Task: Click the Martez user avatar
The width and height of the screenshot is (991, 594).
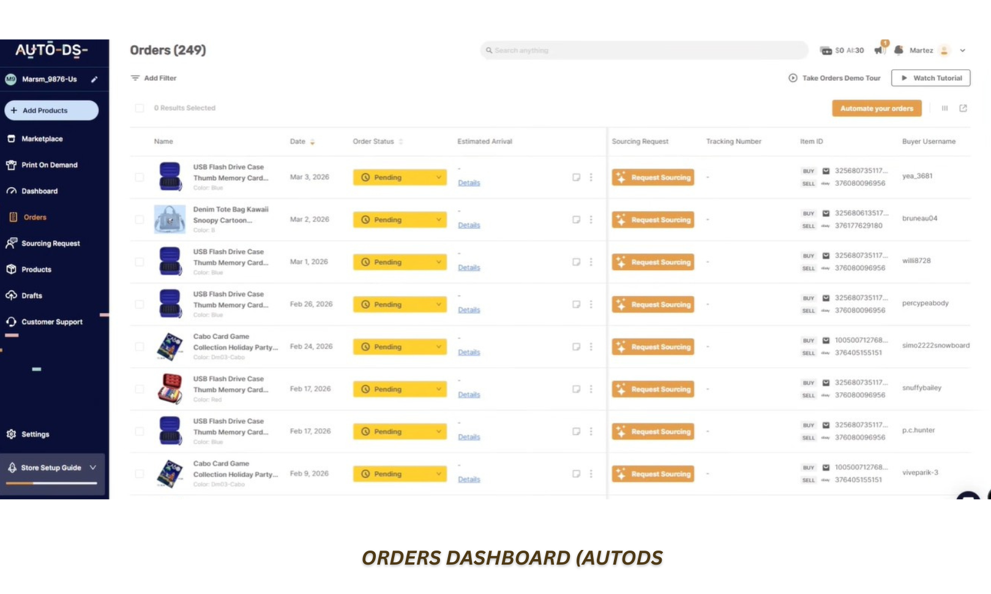Action: (944, 50)
